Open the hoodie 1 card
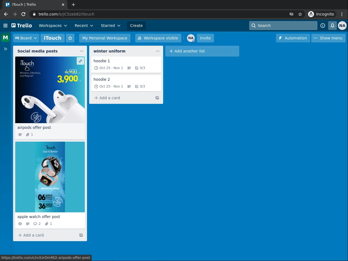348x261 pixels. [x=126, y=65]
